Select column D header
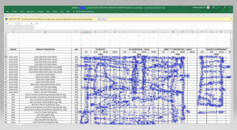The height and width of the screenshot is (130, 237). coord(86,32)
